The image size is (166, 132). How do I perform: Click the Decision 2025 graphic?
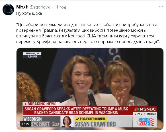point(145,122)
